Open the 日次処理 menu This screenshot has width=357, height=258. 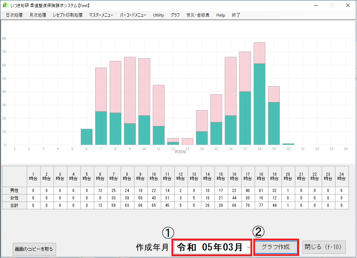pyautogui.click(x=14, y=15)
